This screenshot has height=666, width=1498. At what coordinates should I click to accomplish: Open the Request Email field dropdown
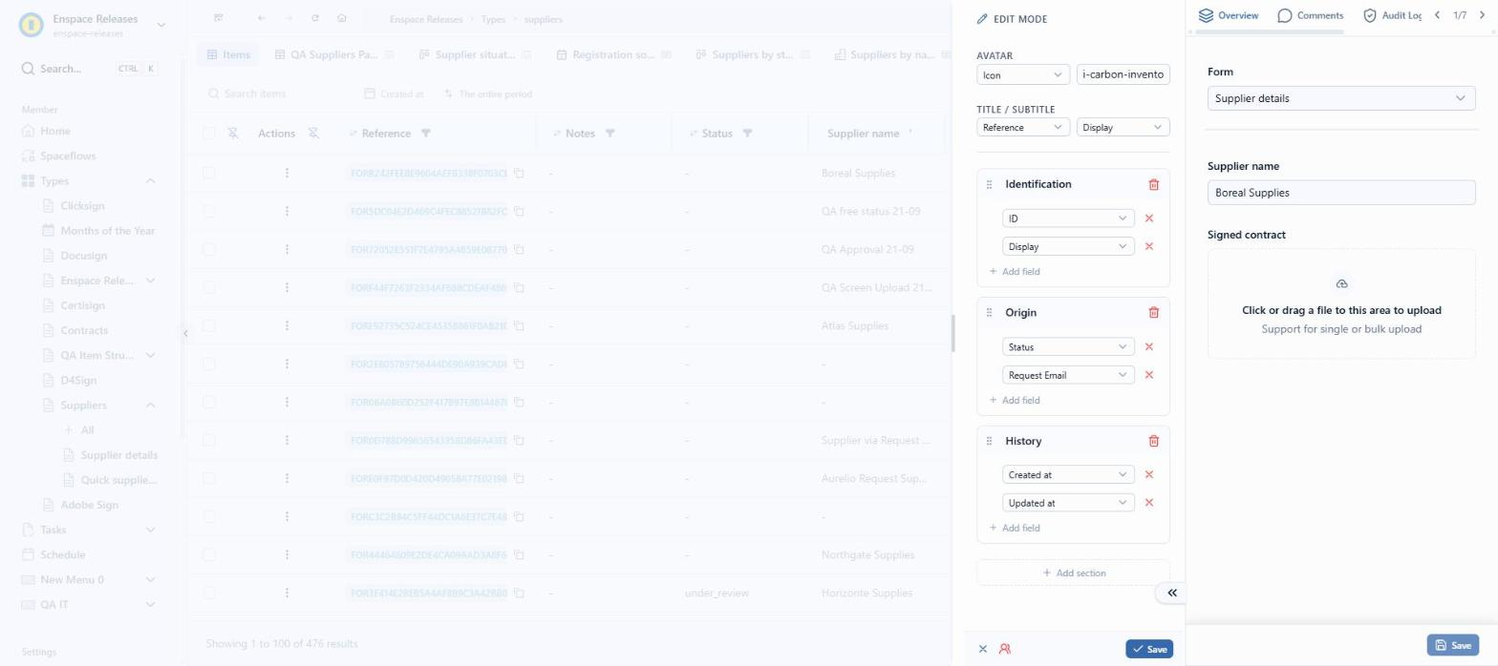[x=1068, y=375]
